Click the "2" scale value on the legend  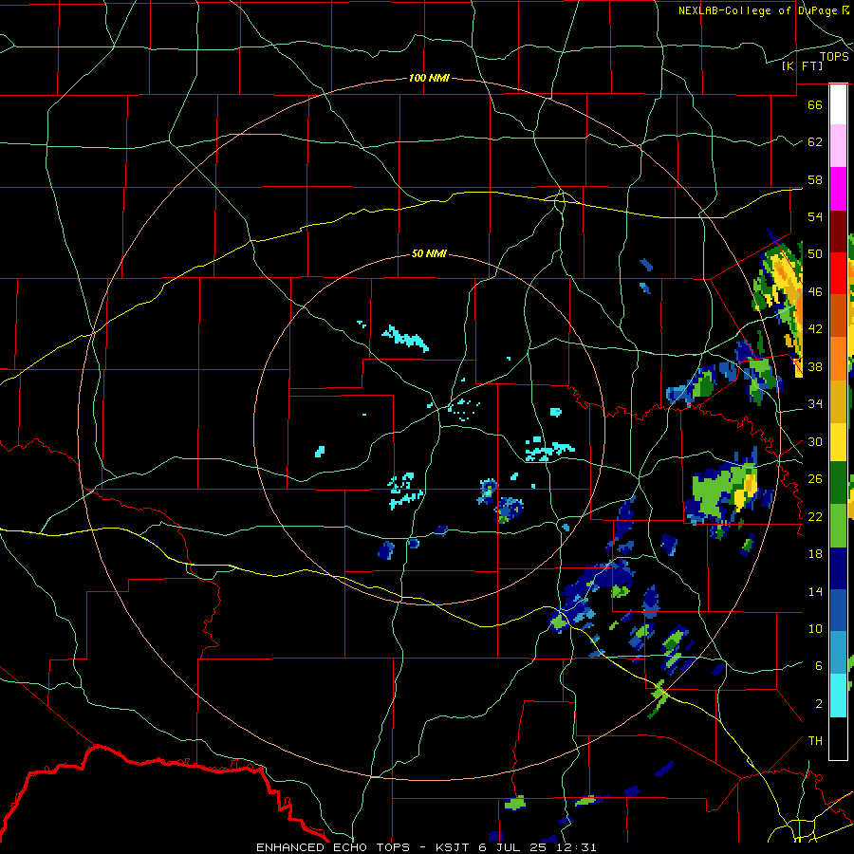coord(819,704)
